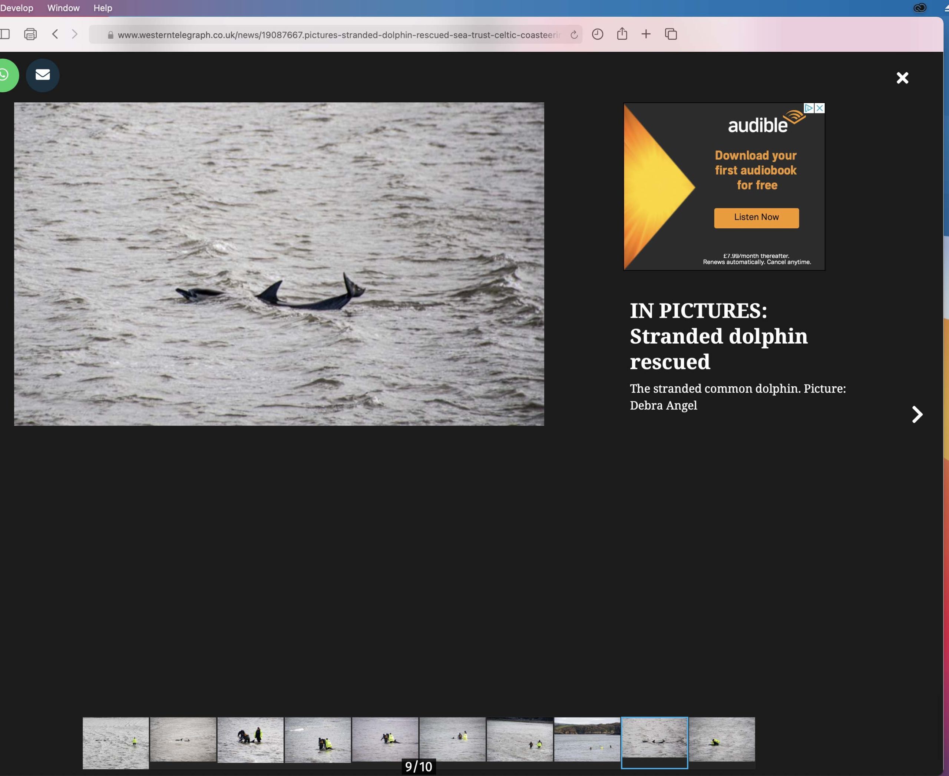Open Safari history clock icon
The image size is (949, 776).
(x=597, y=34)
